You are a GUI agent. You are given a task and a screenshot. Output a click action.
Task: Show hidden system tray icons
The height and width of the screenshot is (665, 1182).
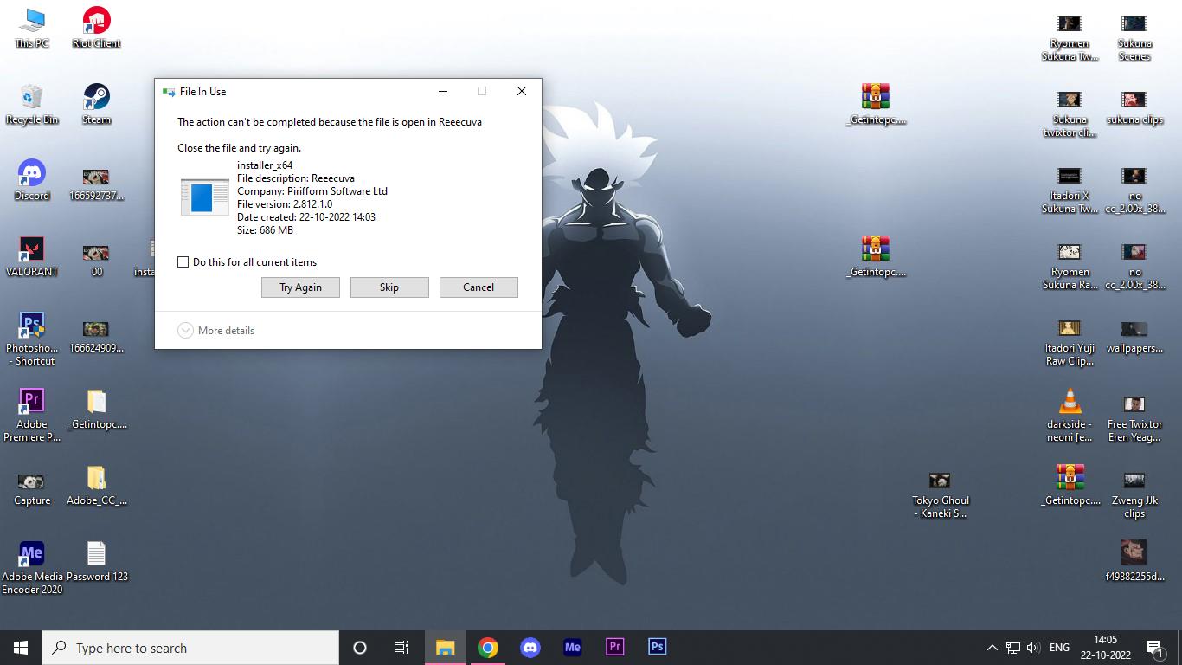tap(992, 648)
